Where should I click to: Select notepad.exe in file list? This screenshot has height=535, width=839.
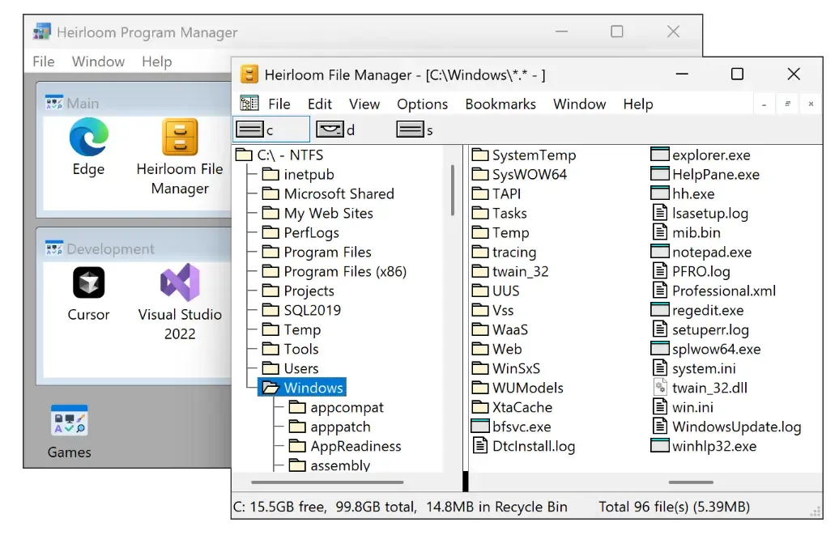(x=701, y=252)
